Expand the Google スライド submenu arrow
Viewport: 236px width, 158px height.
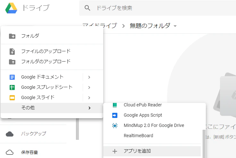click(x=89, y=98)
